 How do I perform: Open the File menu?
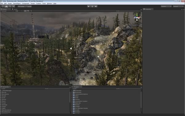pos(2,3)
